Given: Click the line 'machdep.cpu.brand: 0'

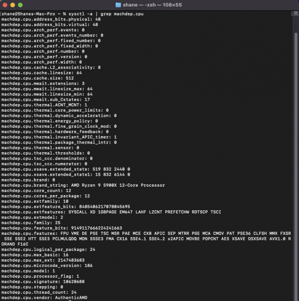Looking at the screenshot, I should coord(28,180).
